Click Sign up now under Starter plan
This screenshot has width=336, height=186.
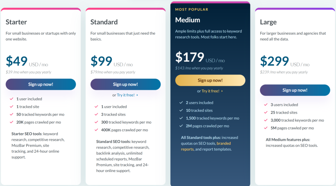point(41,84)
